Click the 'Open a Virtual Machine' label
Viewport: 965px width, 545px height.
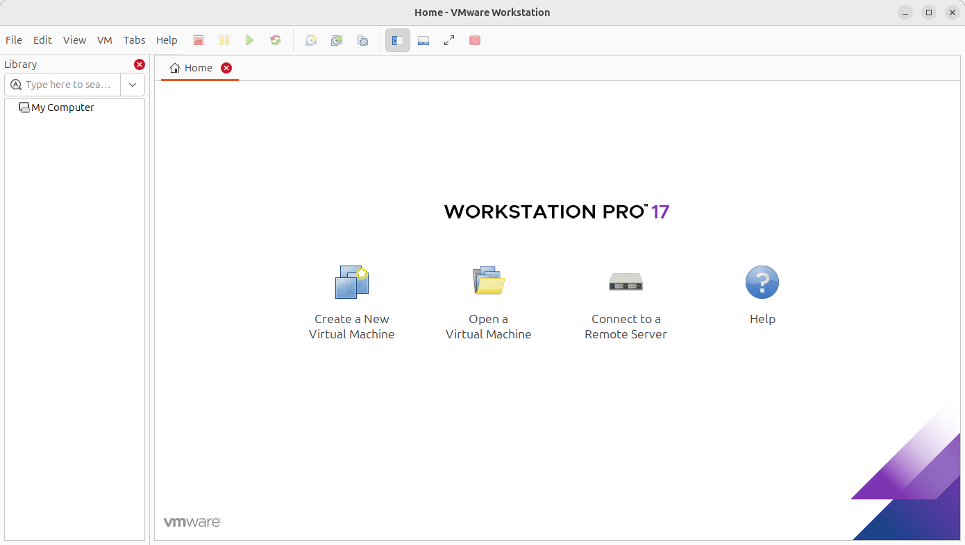[489, 327]
